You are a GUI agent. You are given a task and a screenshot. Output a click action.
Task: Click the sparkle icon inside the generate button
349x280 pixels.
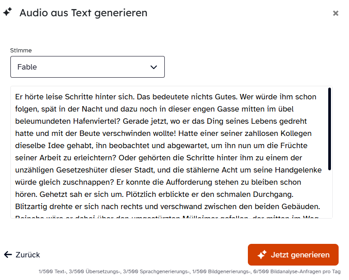(262, 255)
